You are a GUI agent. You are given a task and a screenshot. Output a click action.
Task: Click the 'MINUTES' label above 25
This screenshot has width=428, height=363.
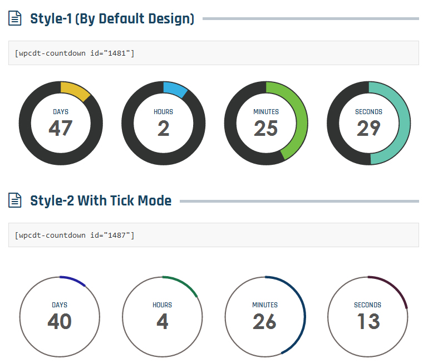[266, 112]
